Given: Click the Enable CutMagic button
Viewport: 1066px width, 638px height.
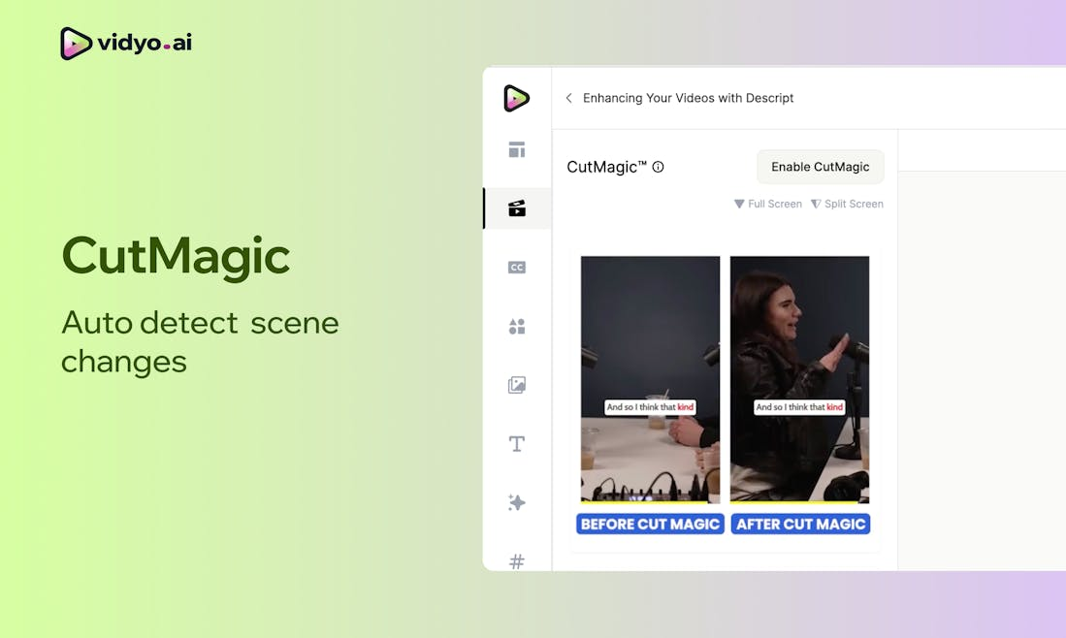Looking at the screenshot, I should point(820,167).
